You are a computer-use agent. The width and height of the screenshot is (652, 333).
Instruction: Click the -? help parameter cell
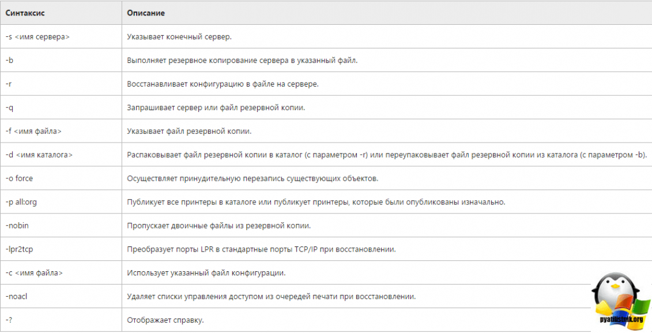point(9,320)
